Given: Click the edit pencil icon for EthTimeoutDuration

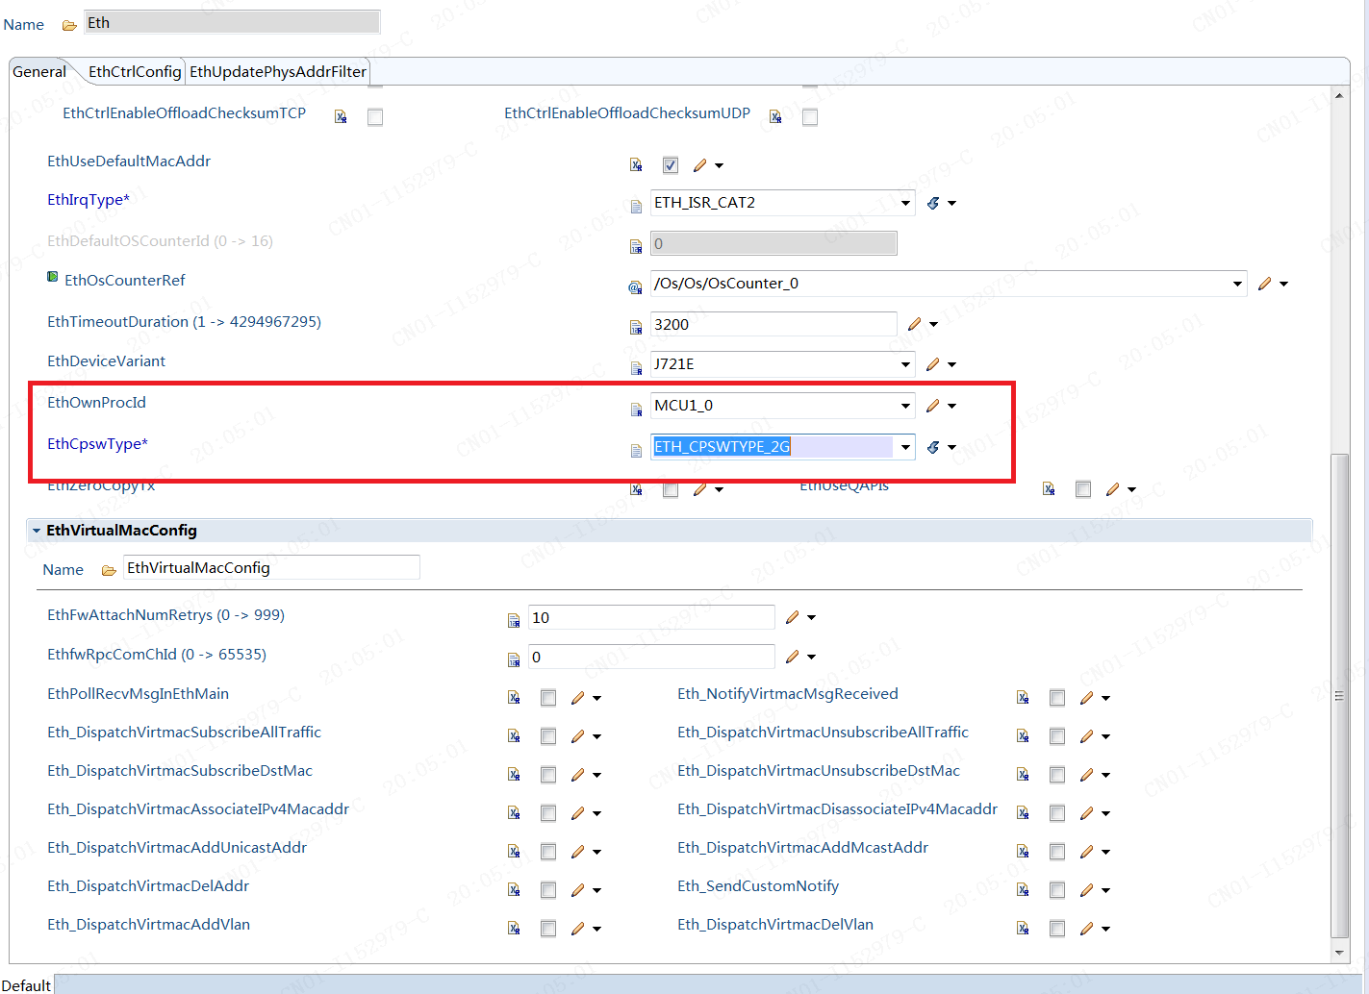Looking at the screenshot, I should click(x=914, y=324).
